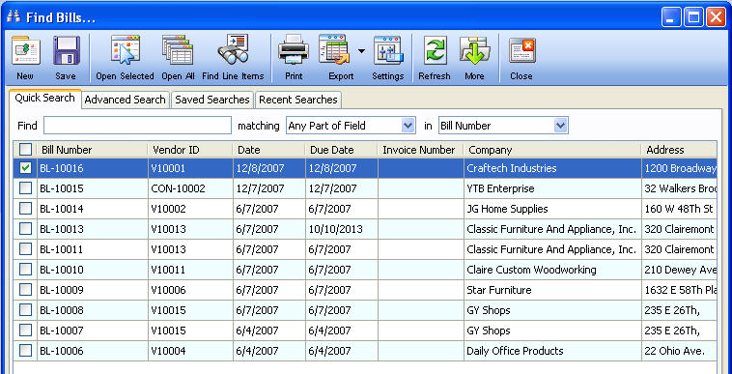Click the Save floppy disk icon
This screenshot has width=732, height=374.
(x=66, y=50)
